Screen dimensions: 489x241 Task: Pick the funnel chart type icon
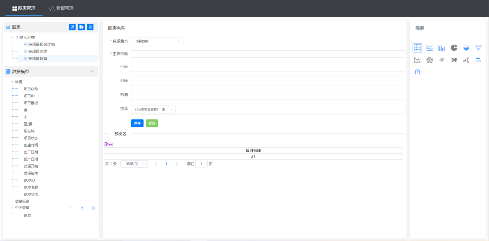[x=478, y=48]
